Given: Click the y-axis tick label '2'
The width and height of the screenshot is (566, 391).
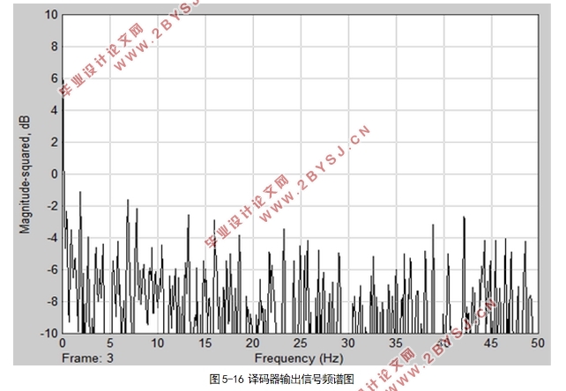Looking at the screenshot, I should coord(54,142).
